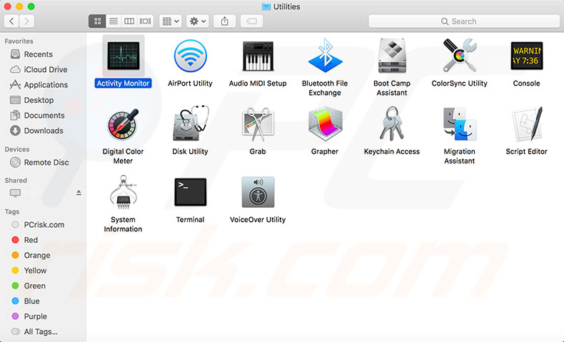Select the shared computer icon in sidebar
564x342 pixels.
coord(15,193)
